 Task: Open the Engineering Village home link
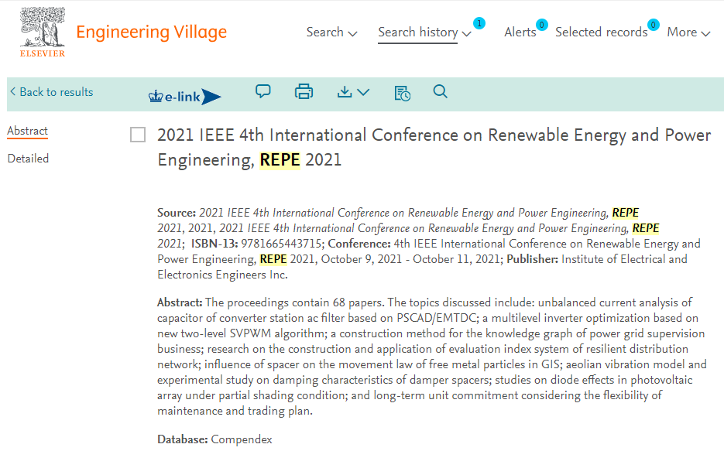(x=152, y=32)
